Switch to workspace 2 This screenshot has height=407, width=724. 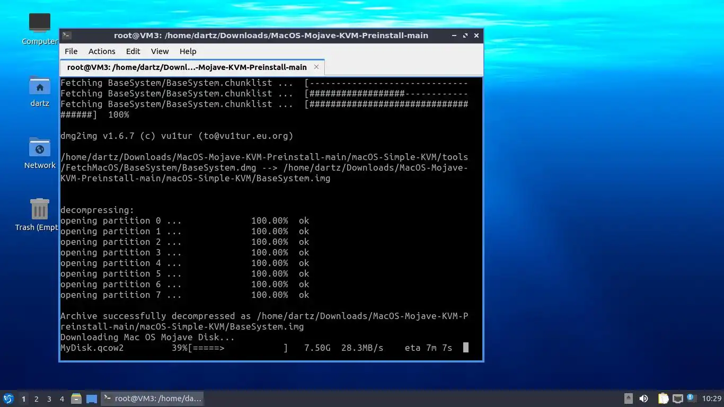pos(36,399)
